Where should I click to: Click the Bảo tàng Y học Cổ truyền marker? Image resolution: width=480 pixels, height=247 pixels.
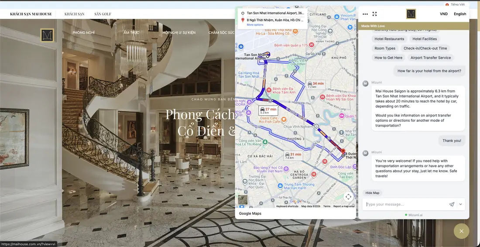coord(286,169)
